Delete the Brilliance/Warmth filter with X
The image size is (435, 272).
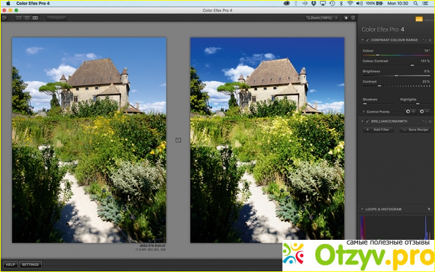pos(430,121)
